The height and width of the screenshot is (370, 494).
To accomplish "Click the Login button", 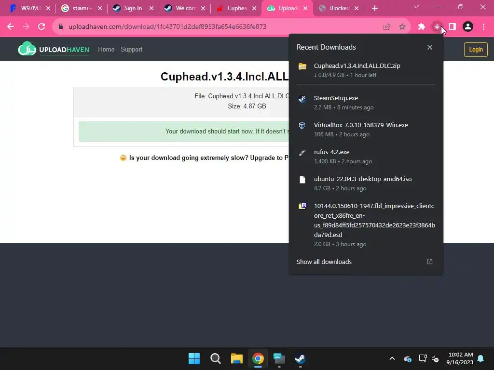I will (x=475, y=50).
